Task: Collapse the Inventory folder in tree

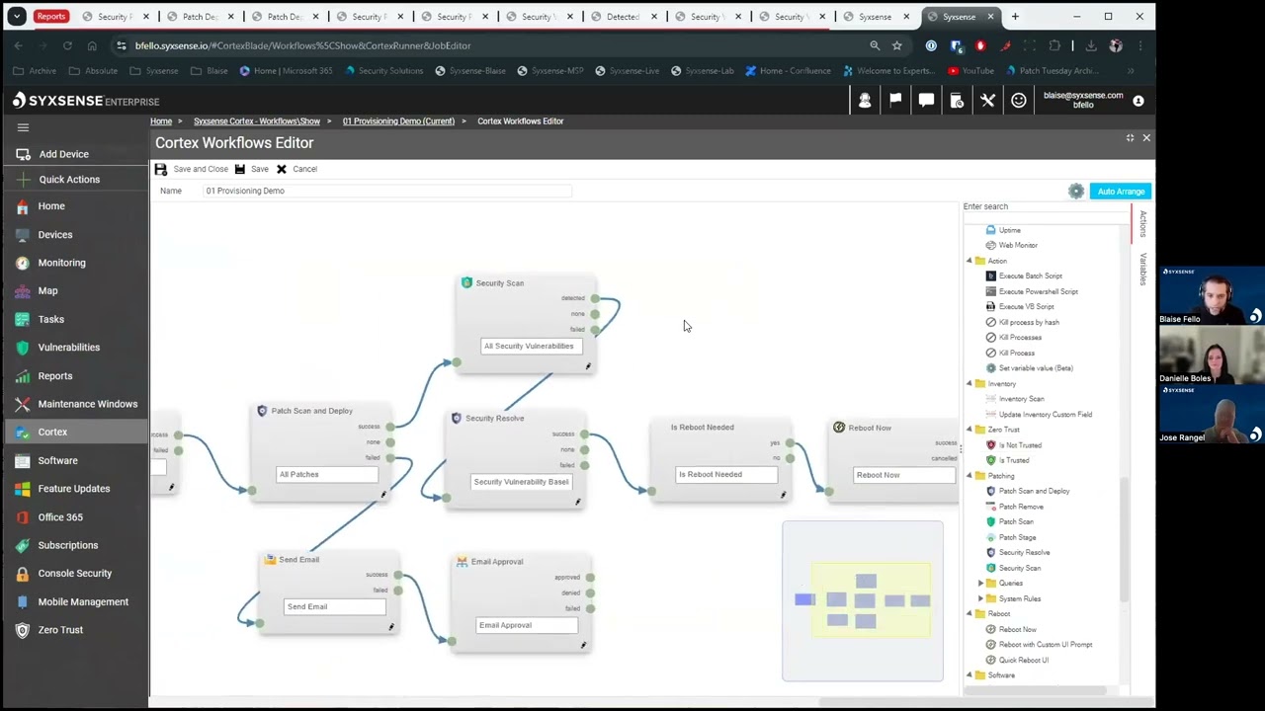Action: pyautogui.click(x=970, y=383)
